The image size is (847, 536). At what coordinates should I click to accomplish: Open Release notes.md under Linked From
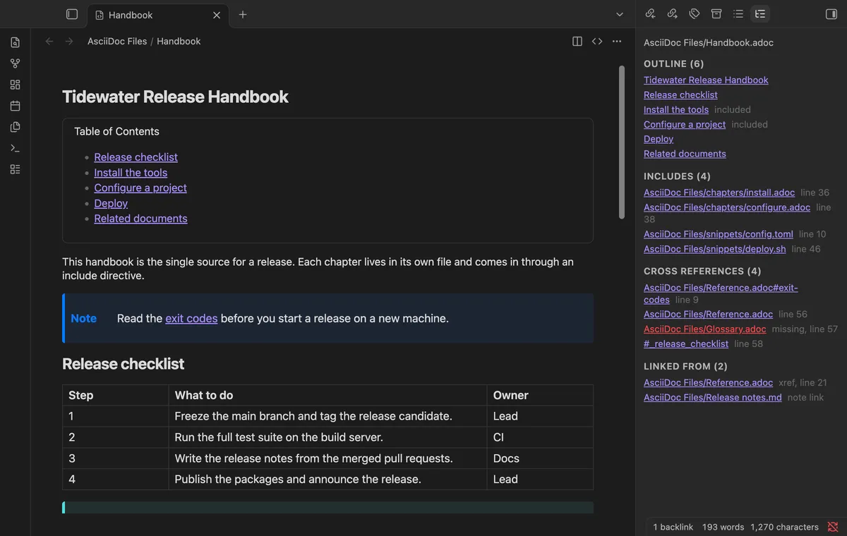point(713,398)
